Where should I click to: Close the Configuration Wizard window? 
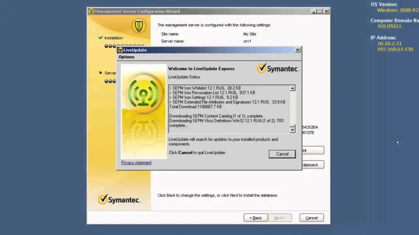point(326,11)
